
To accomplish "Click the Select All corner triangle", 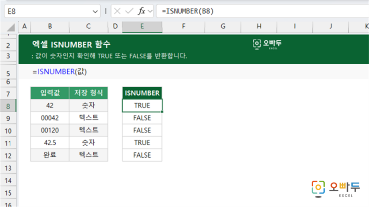I will tap(11, 27).
